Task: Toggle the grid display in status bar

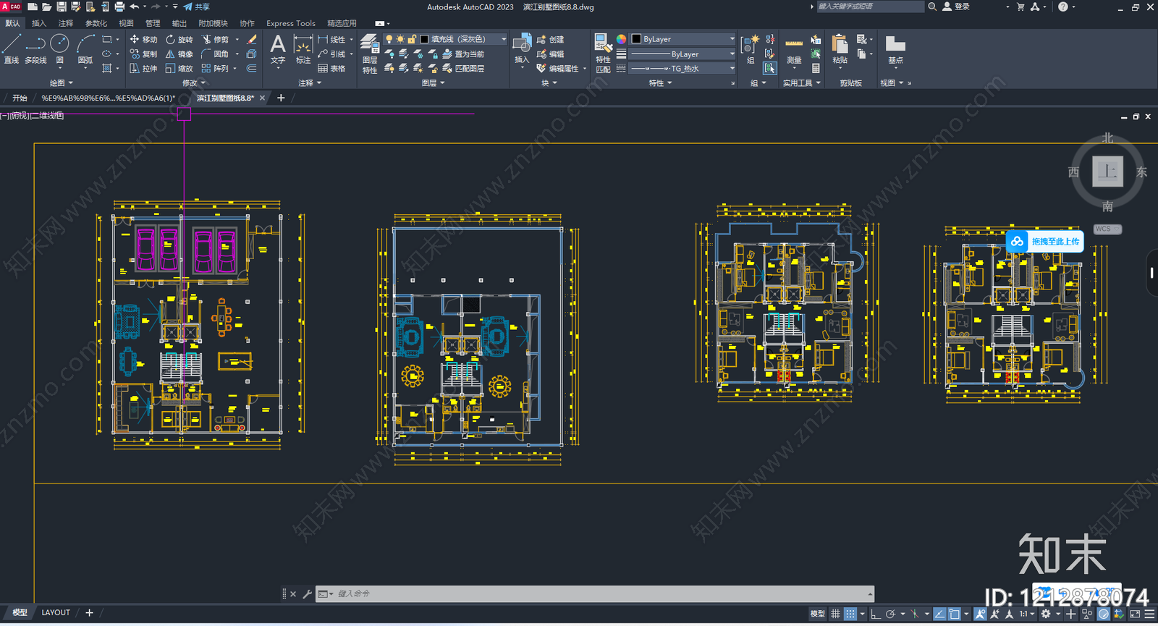Action: [x=835, y=614]
